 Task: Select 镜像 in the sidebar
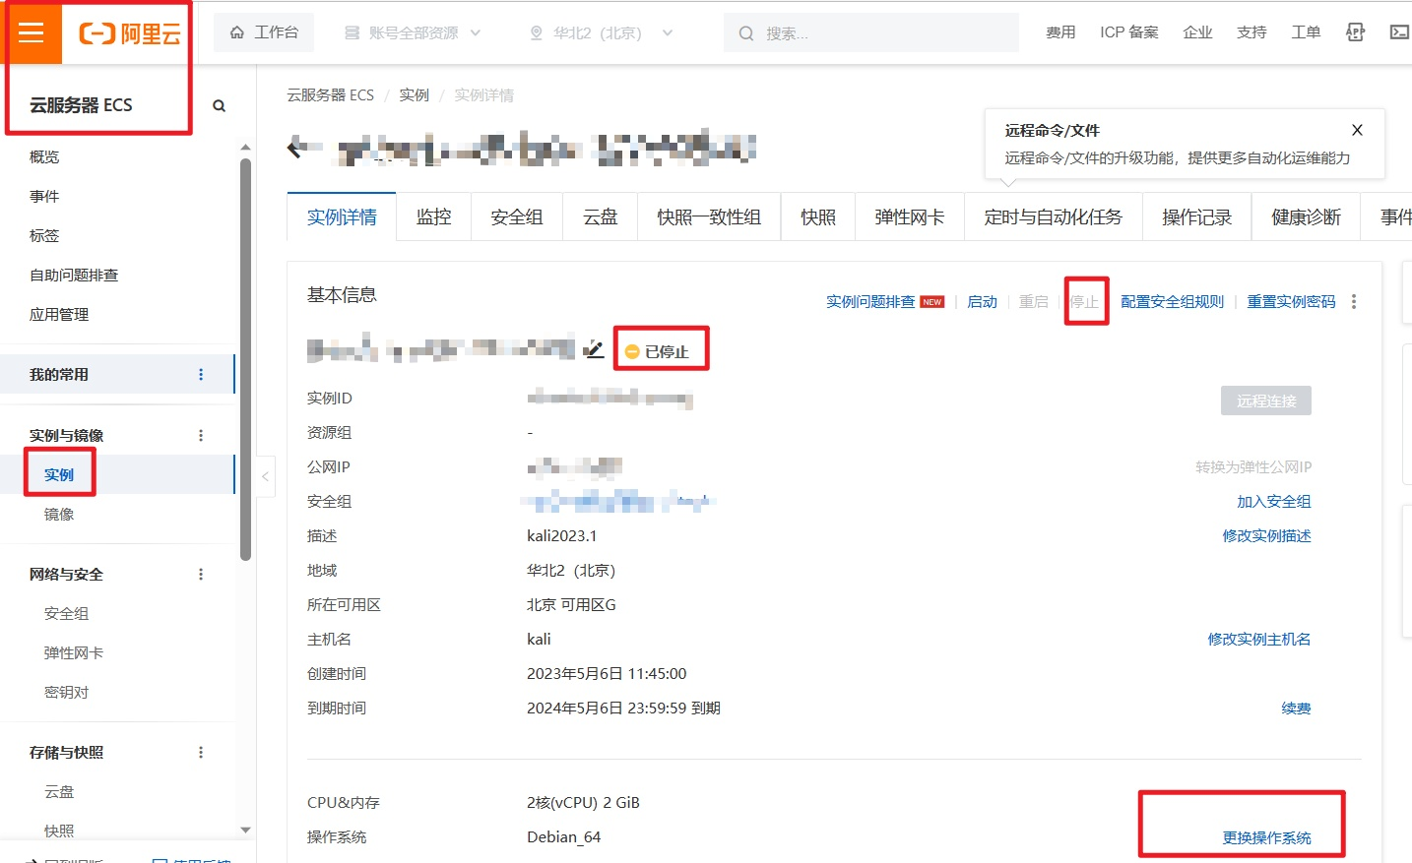click(x=59, y=515)
